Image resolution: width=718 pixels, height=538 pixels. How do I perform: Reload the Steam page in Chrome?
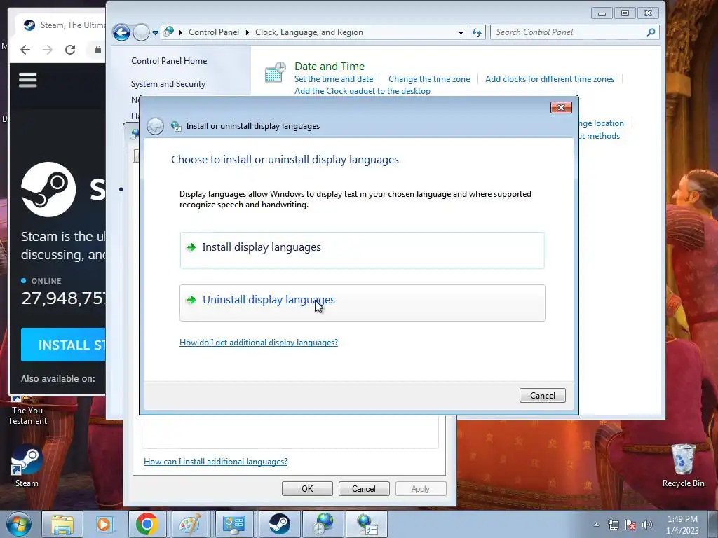click(x=70, y=50)
